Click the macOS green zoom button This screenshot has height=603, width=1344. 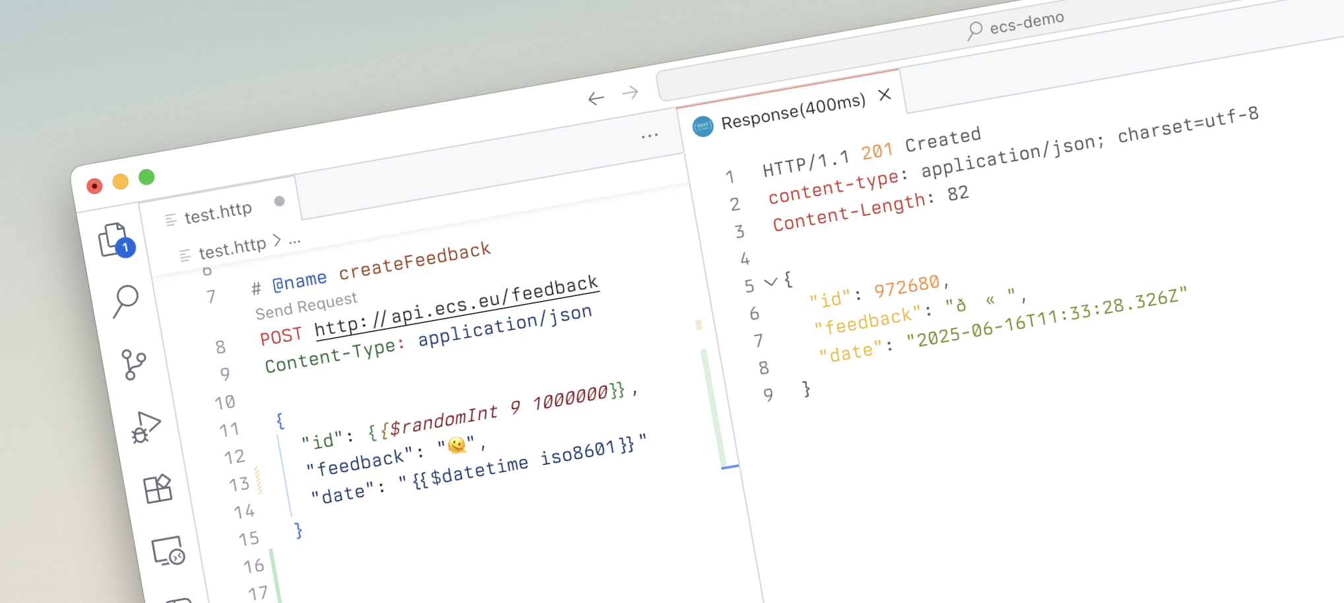146,177
